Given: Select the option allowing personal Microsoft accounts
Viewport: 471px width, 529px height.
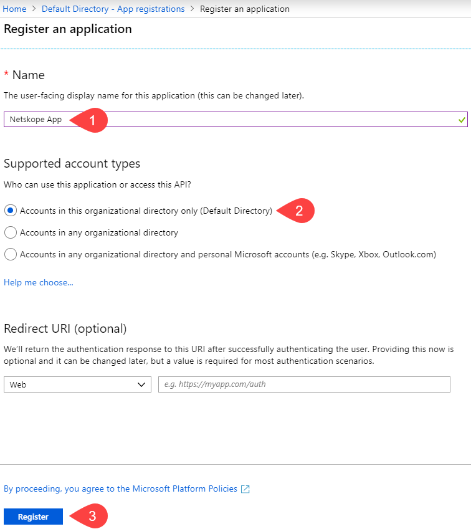Looking at the screenshot, I should tap(10, 254).
